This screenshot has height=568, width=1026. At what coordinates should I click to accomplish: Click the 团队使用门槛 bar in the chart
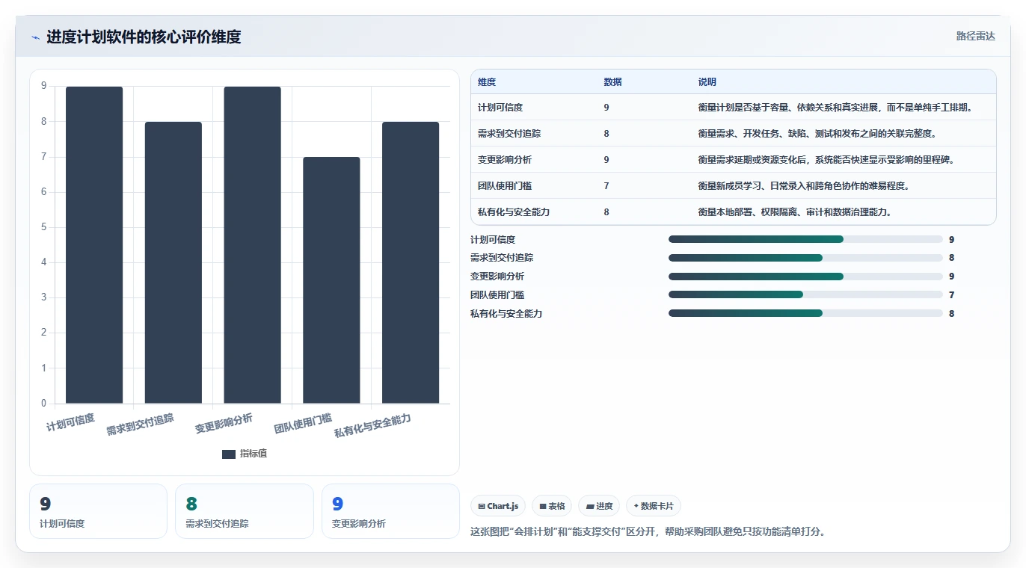point(331,280)
